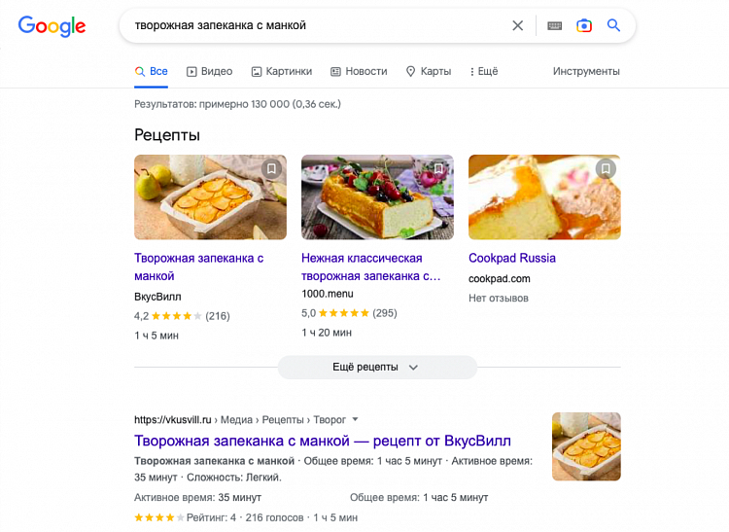729x532 pixels.
Task: Search by image with camera icon
Action: pyautogui.click(x=583, y=26)
